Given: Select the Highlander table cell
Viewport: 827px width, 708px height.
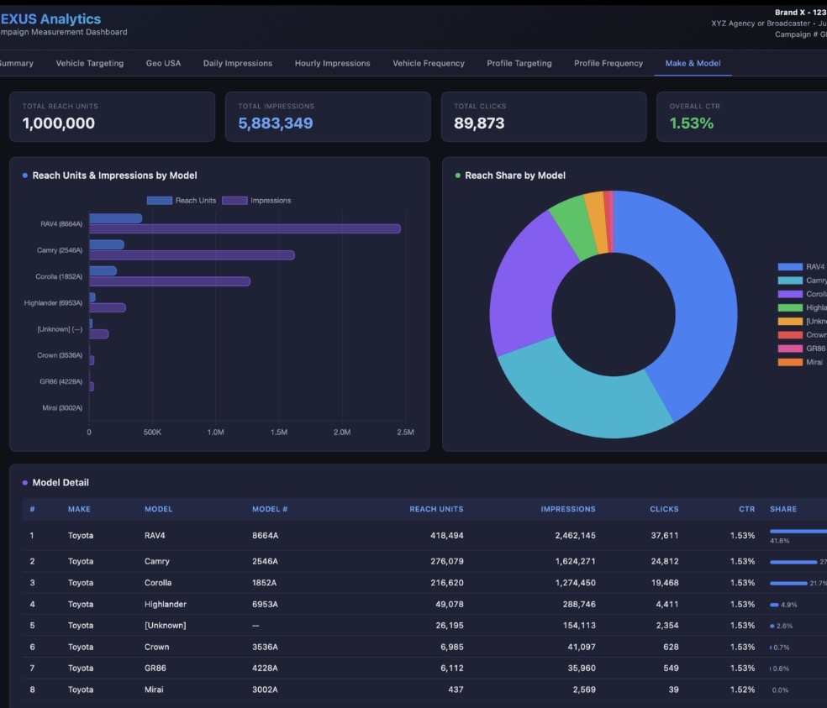Looking at the screenshot, I should click(x=165, y=604).
